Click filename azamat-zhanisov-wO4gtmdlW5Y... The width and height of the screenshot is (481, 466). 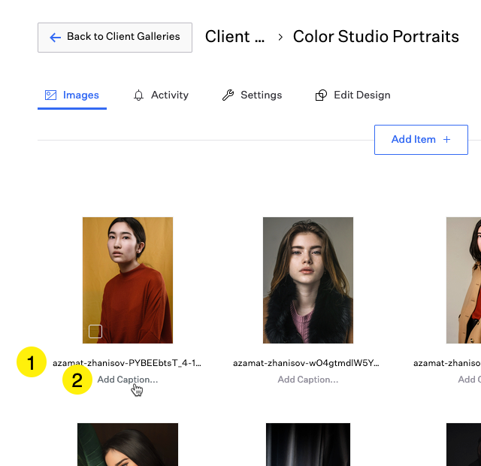pos(306,363)
